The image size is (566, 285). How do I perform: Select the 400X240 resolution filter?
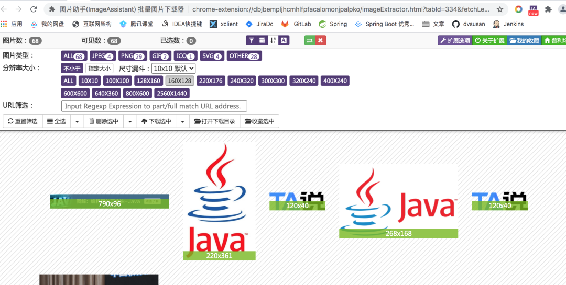tap(335, 81)
